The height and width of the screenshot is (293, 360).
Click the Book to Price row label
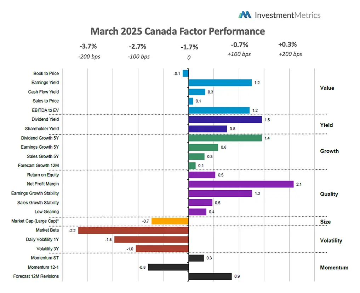click(x=46, y=73)
